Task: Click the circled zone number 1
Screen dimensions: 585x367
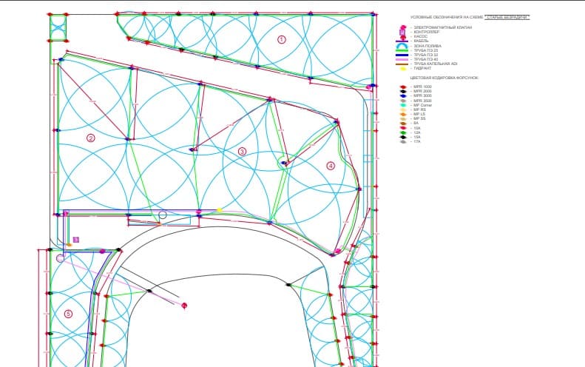Action: click(282, 39)
